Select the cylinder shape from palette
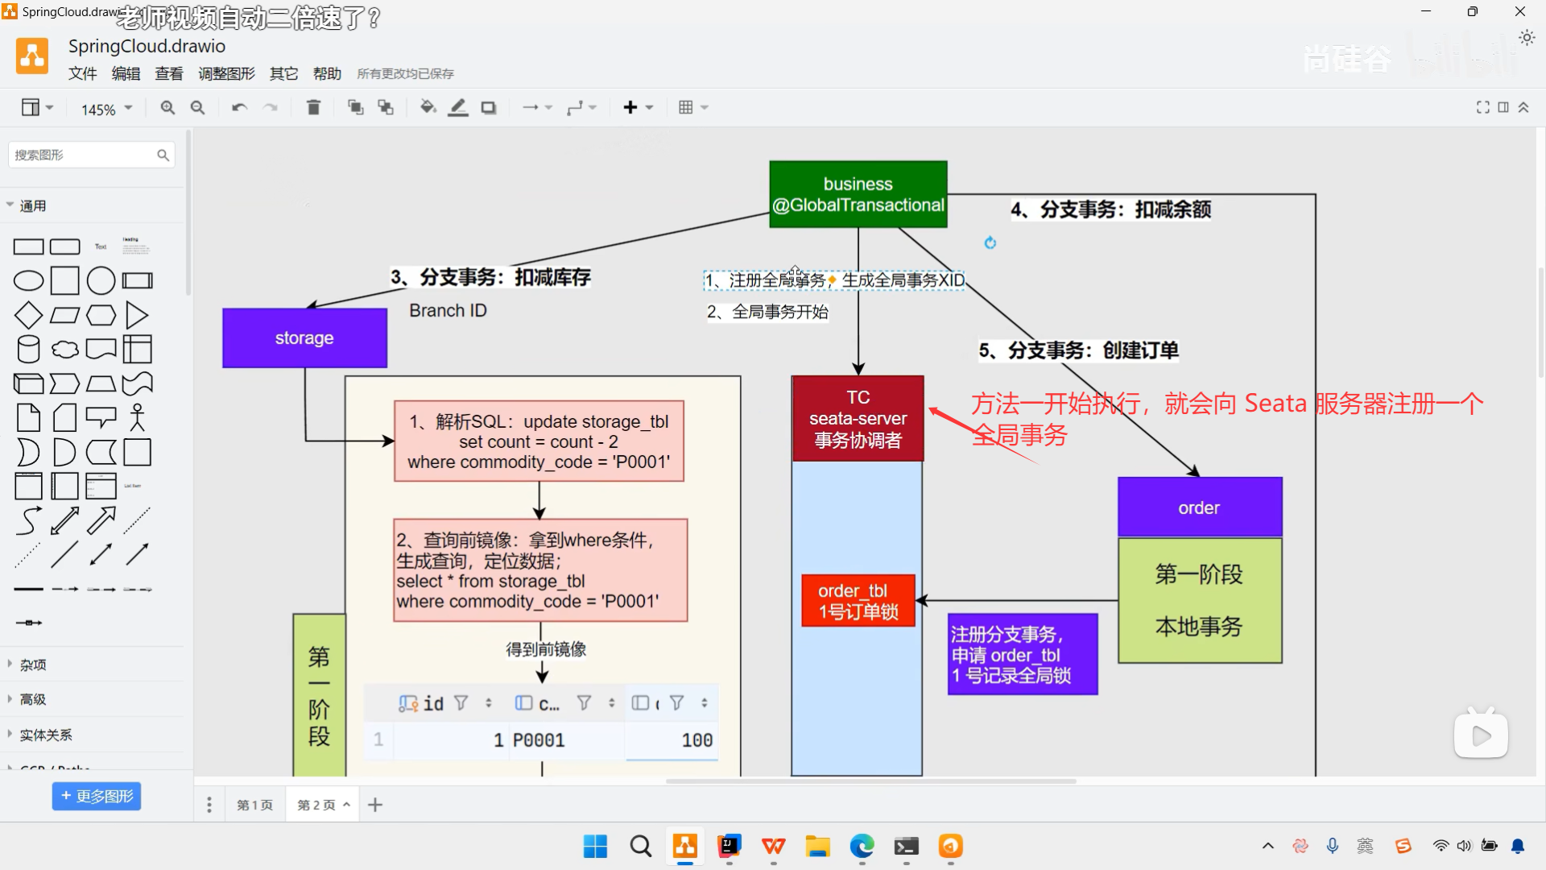The height and width of the screenshot is (870, 1546). [x=28, y=350]
